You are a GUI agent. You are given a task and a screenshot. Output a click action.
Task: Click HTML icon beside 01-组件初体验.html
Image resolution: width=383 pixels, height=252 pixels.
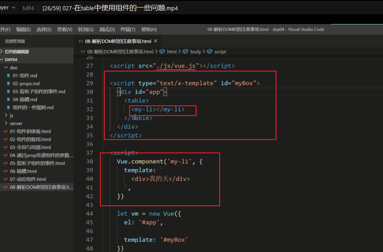coord(5,132)
